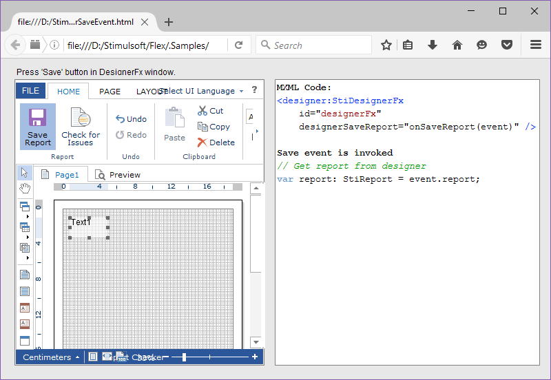Show site information icon
Image resolution: width=551 pixels, height=380 pixels.
[54, 45]
